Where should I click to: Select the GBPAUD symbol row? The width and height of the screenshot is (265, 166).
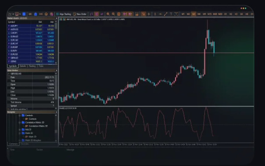click(x=31, y=58)
